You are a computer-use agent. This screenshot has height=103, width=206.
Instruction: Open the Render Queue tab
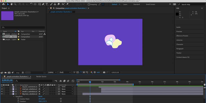41,77
